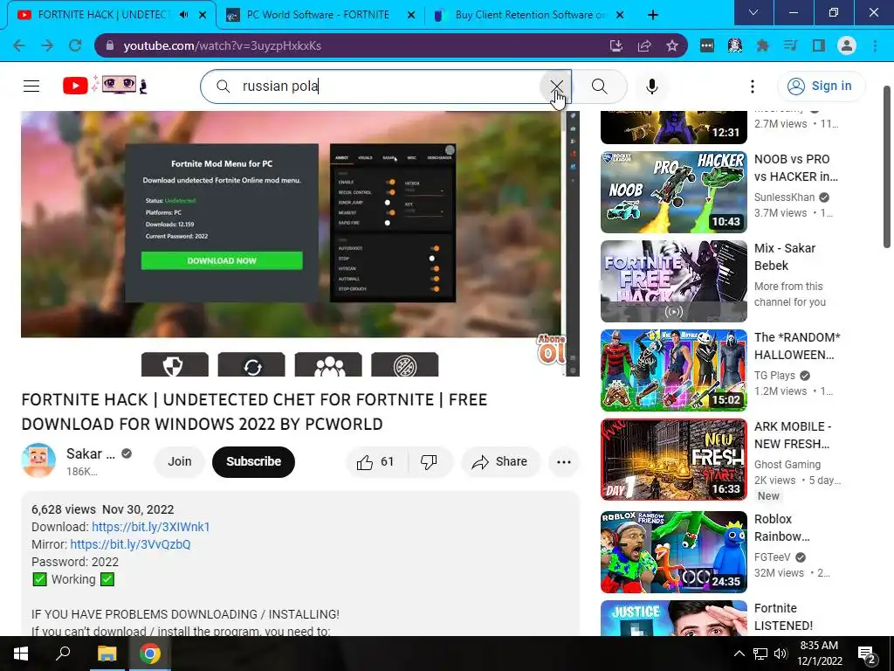The image size is (894, 671).
Task: Click the crossed-circle icon below video
Action: (405, 364)
